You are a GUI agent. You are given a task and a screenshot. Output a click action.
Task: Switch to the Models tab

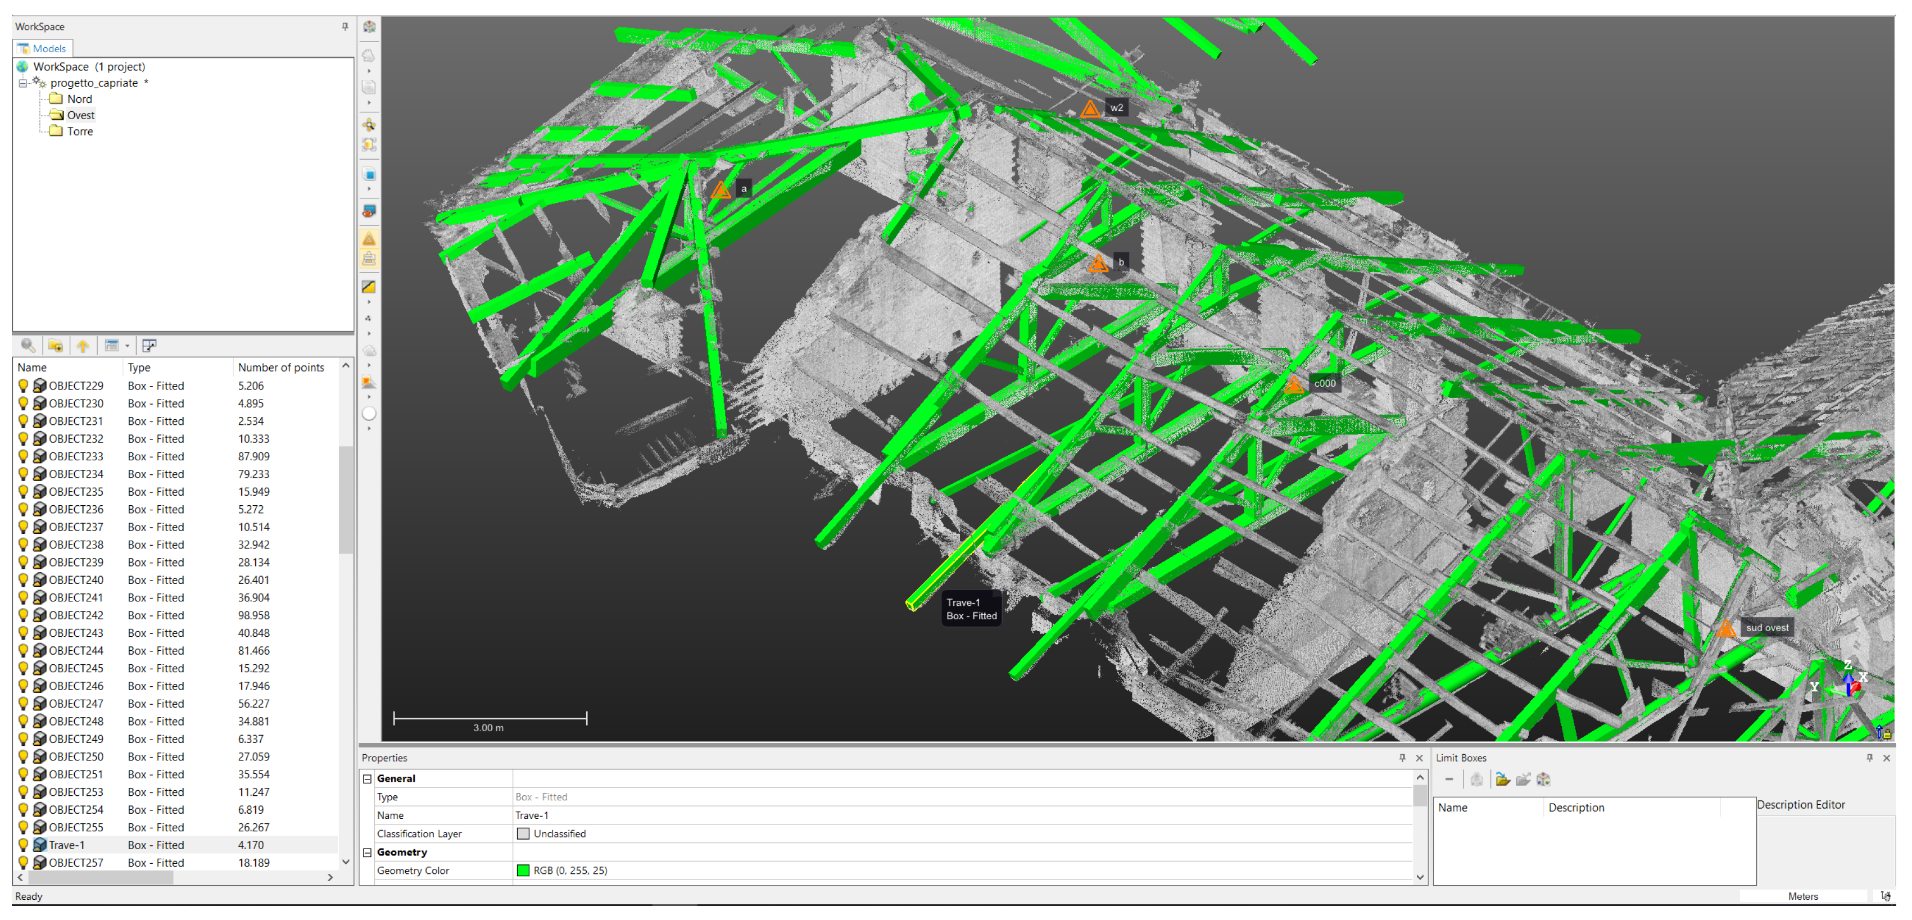(43, 48)
